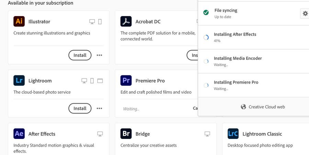This screenshot has width=309, height=155.
Task: Click the After Effects app icon
Action: coord(19,134)
